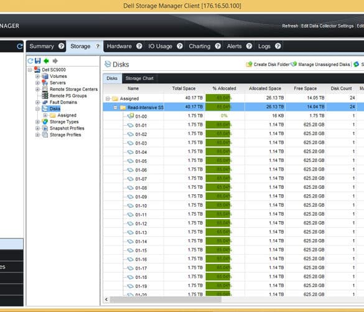
Task: Click the left panel refresh icon
Action: click(x=19, y=47)
